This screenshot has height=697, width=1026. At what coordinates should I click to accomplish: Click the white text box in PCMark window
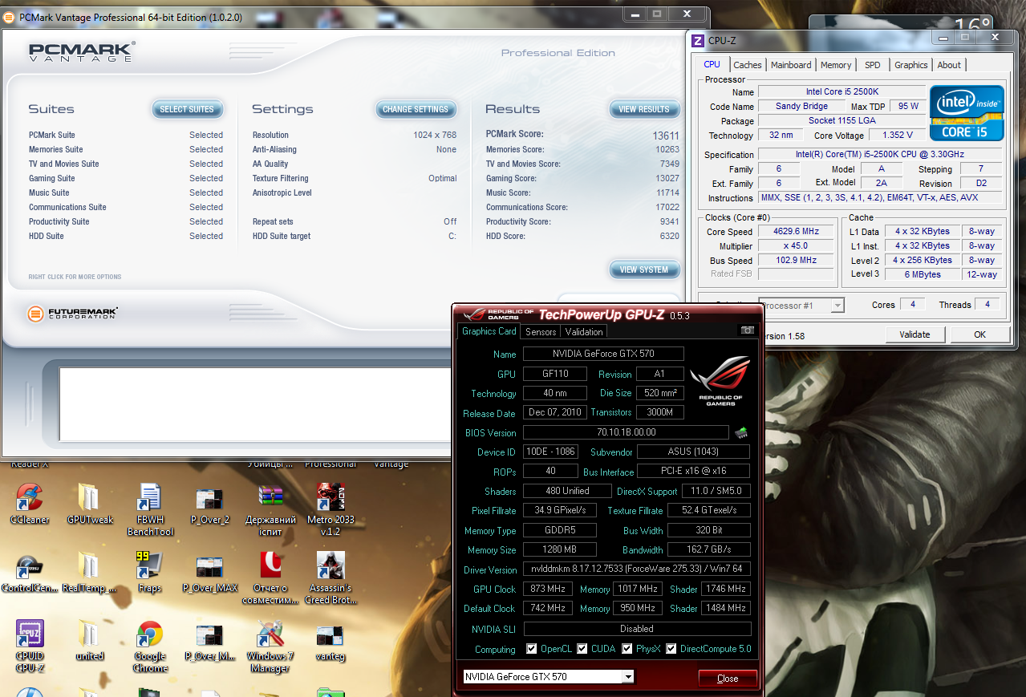[253, 404]
